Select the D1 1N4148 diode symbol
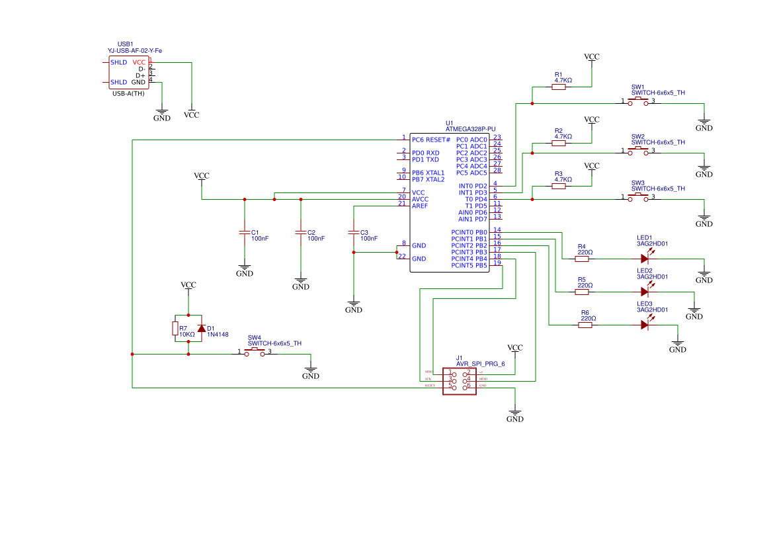The image size is (773, 547). tap(201, 329)
